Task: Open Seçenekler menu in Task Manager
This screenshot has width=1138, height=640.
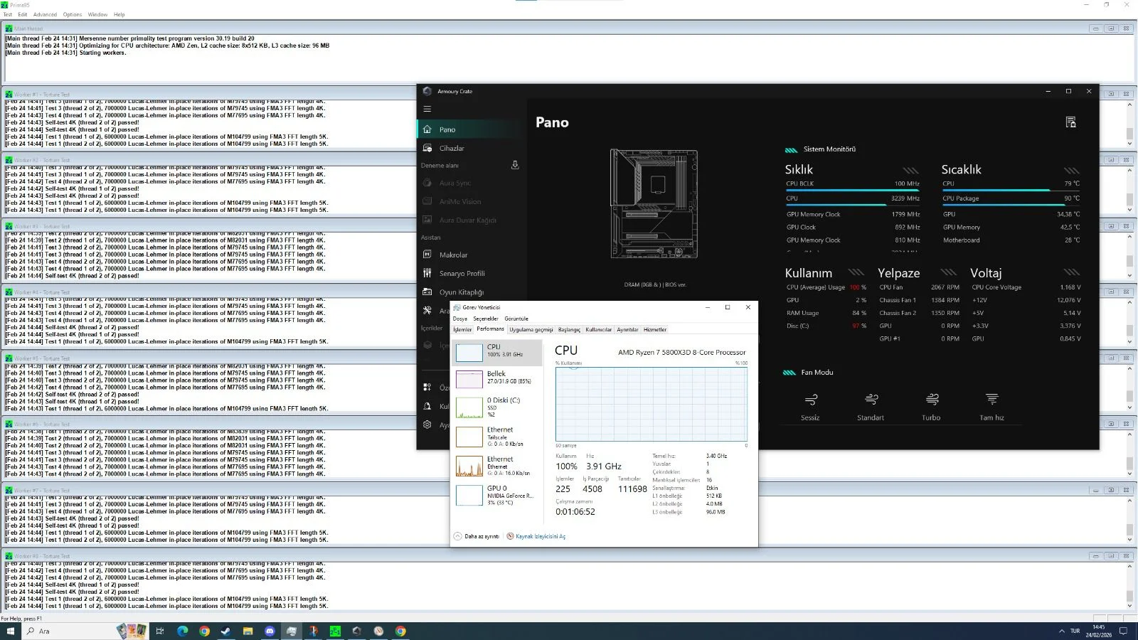Action: (486, 319)
